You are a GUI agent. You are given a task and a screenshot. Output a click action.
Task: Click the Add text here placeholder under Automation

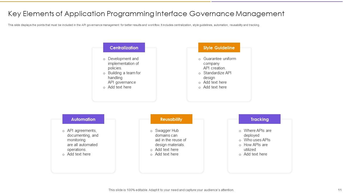79,154
